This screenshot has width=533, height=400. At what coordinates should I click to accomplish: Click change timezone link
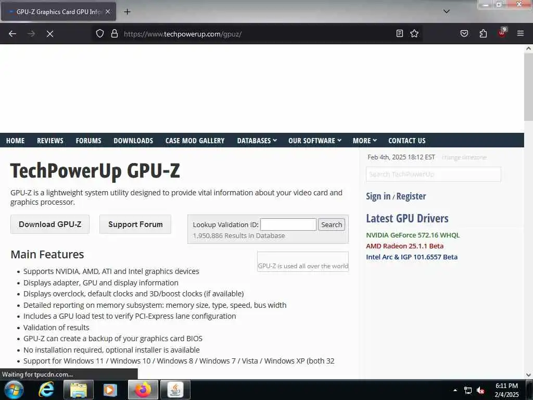pyautogui.click(x=464, y=157)
